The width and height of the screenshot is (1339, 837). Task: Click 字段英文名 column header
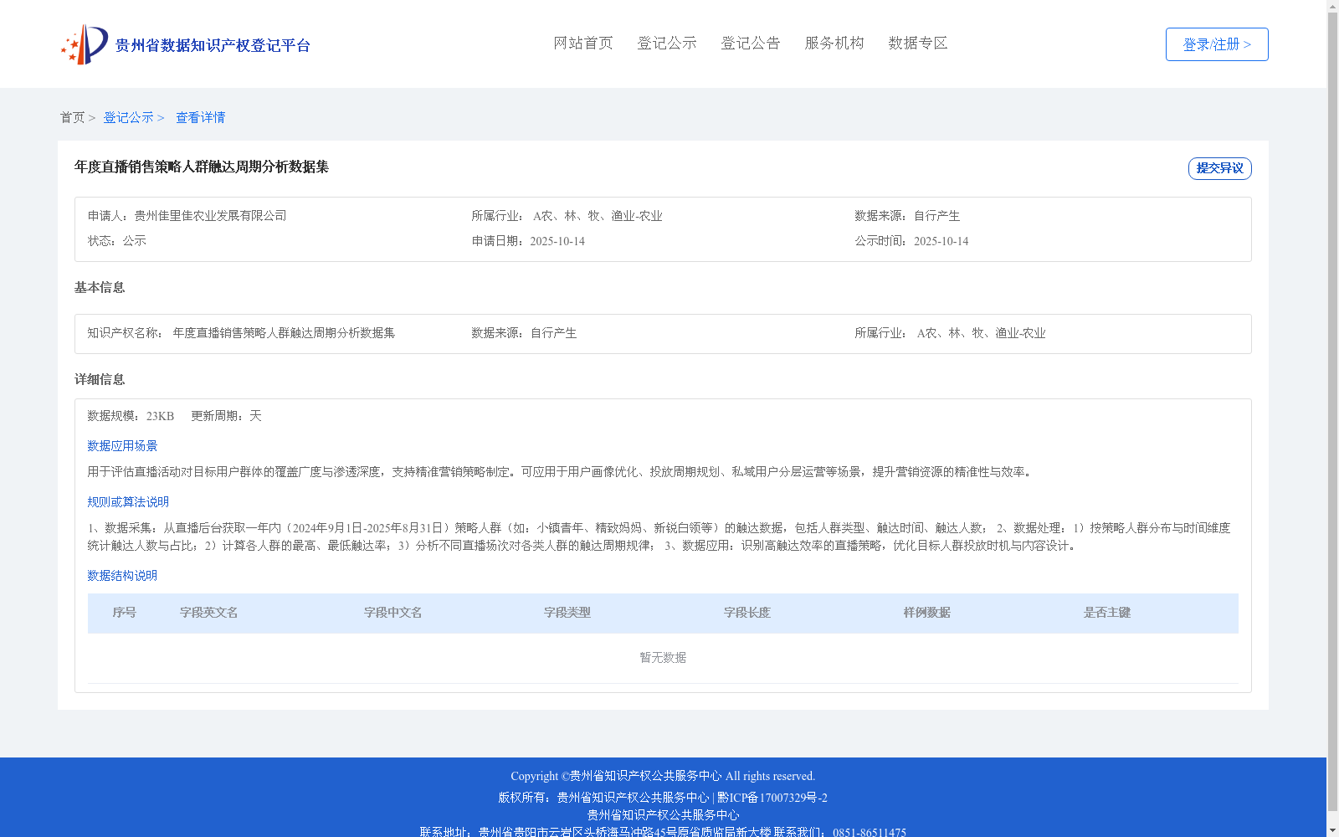[x=208, y=613]
